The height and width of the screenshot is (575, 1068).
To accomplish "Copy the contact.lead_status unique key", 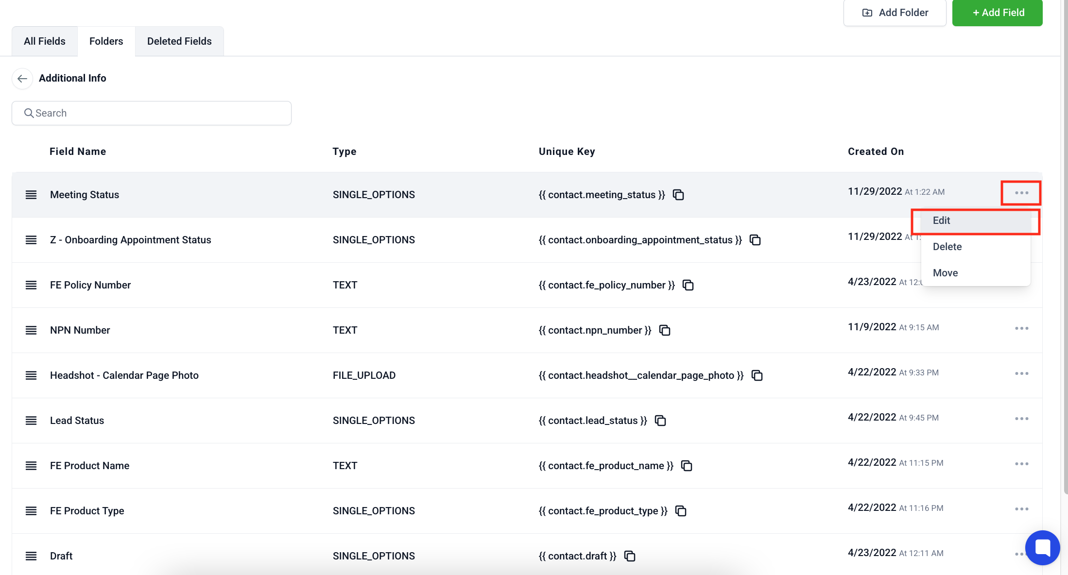I will (660, 421).
